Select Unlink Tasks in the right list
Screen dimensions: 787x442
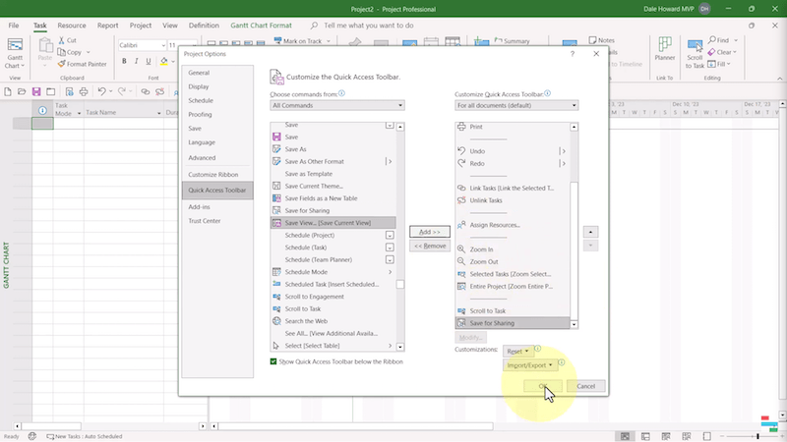[486, 200]
